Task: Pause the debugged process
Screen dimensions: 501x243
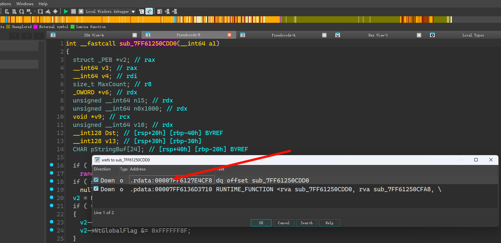Action: coord(74,11)
